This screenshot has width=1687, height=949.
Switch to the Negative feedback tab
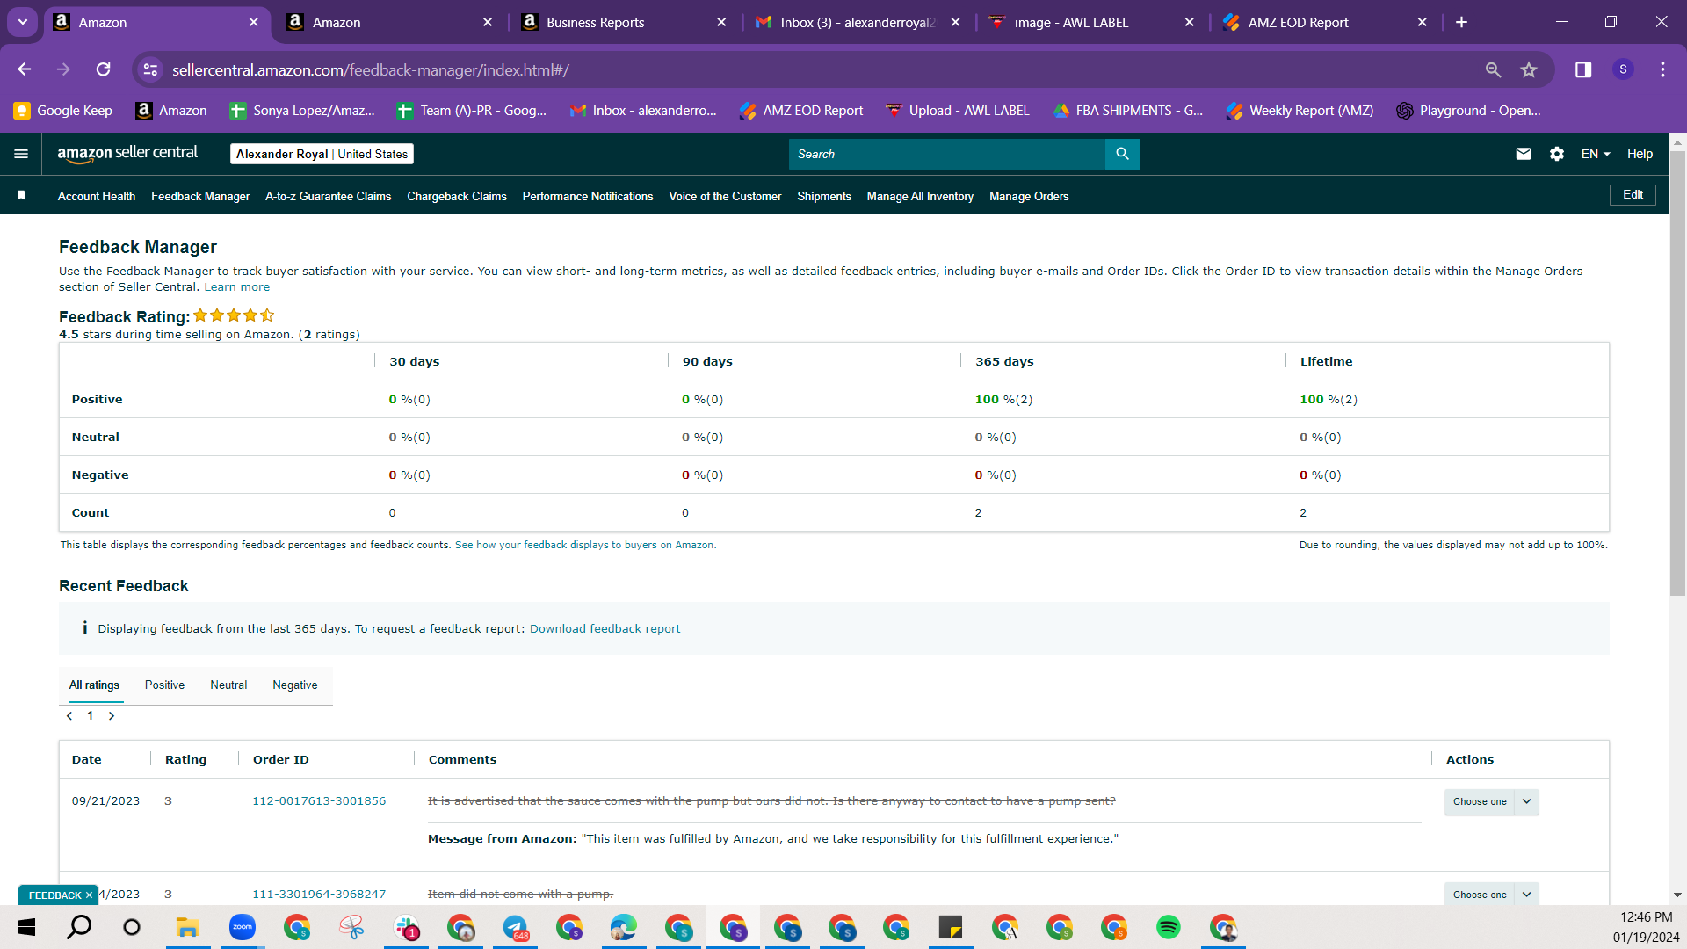click(x=295, y=685)
